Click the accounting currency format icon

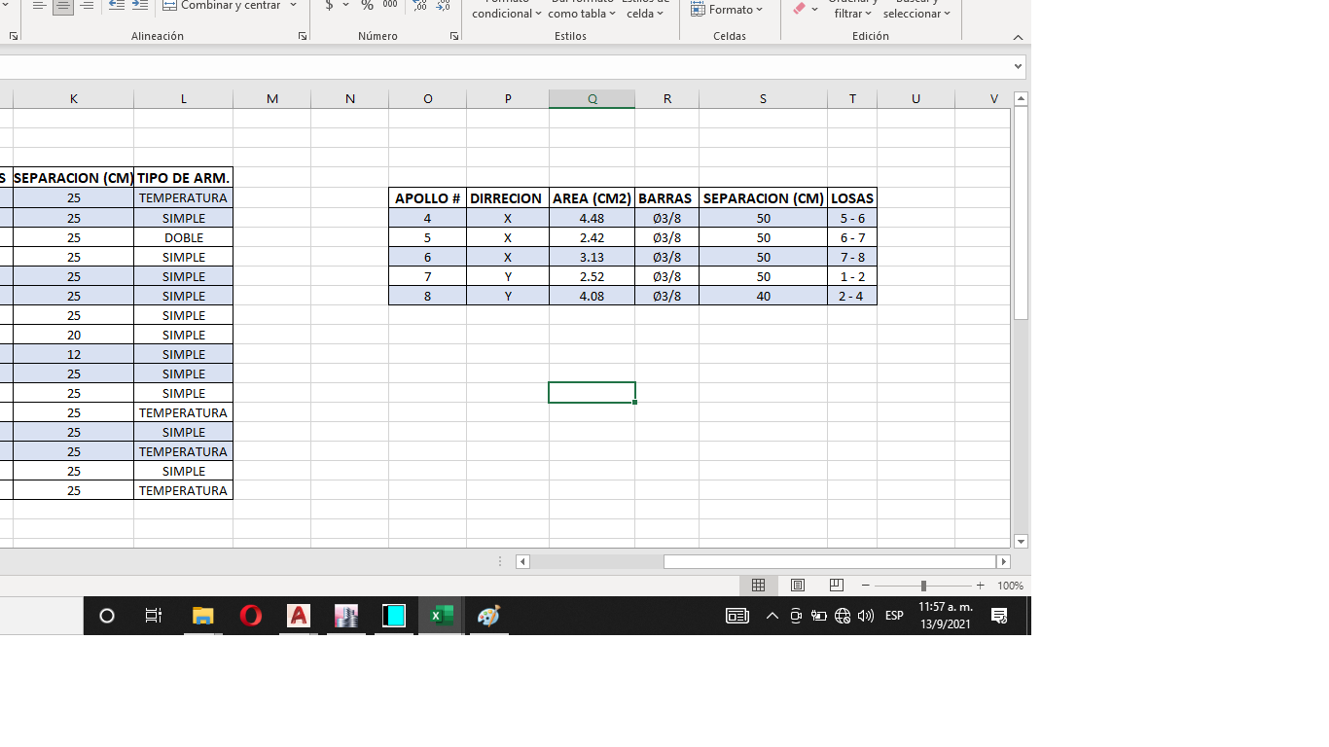click(330, 6)
